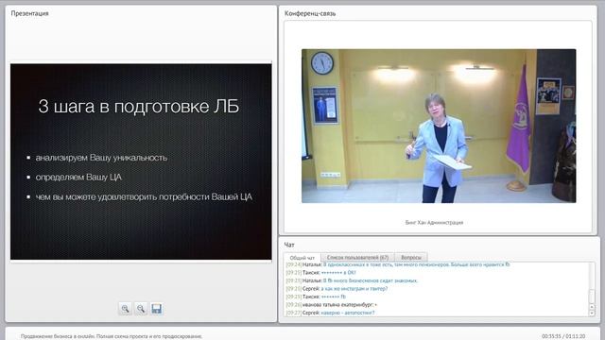This screenshot has width=605, height=340.
Task: Select Сергей's message about инстаграм и твитер
Action: click(337, 289)
